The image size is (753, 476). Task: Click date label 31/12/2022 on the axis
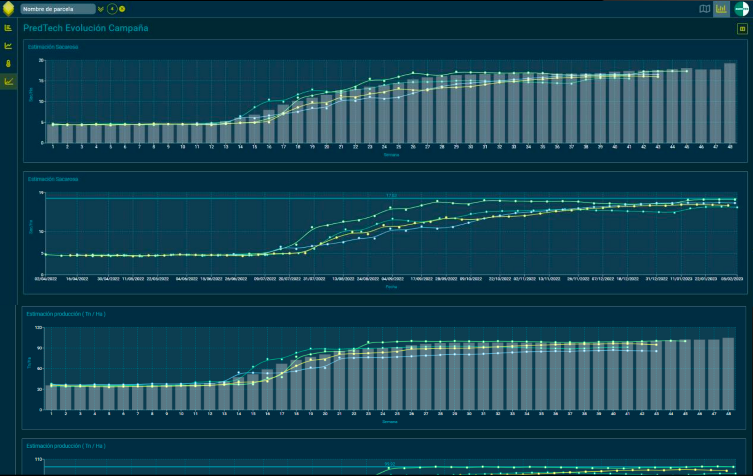pyautogui.click(x=657, y=279)
